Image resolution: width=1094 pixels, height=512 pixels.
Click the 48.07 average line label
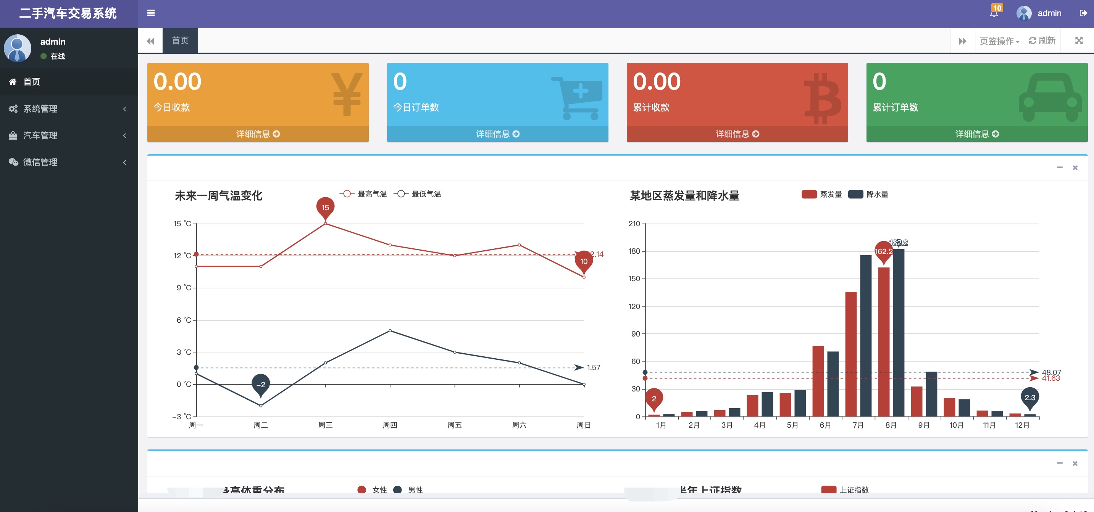(1051, 372)
